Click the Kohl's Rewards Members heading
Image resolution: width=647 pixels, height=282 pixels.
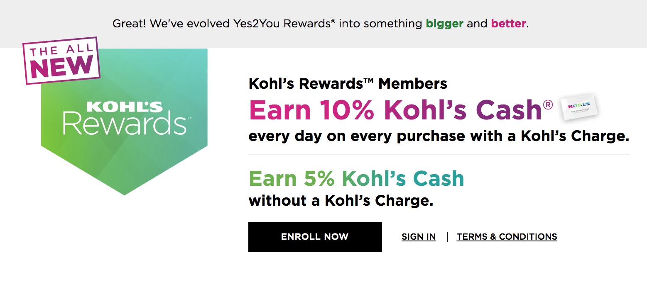[348, 84]
